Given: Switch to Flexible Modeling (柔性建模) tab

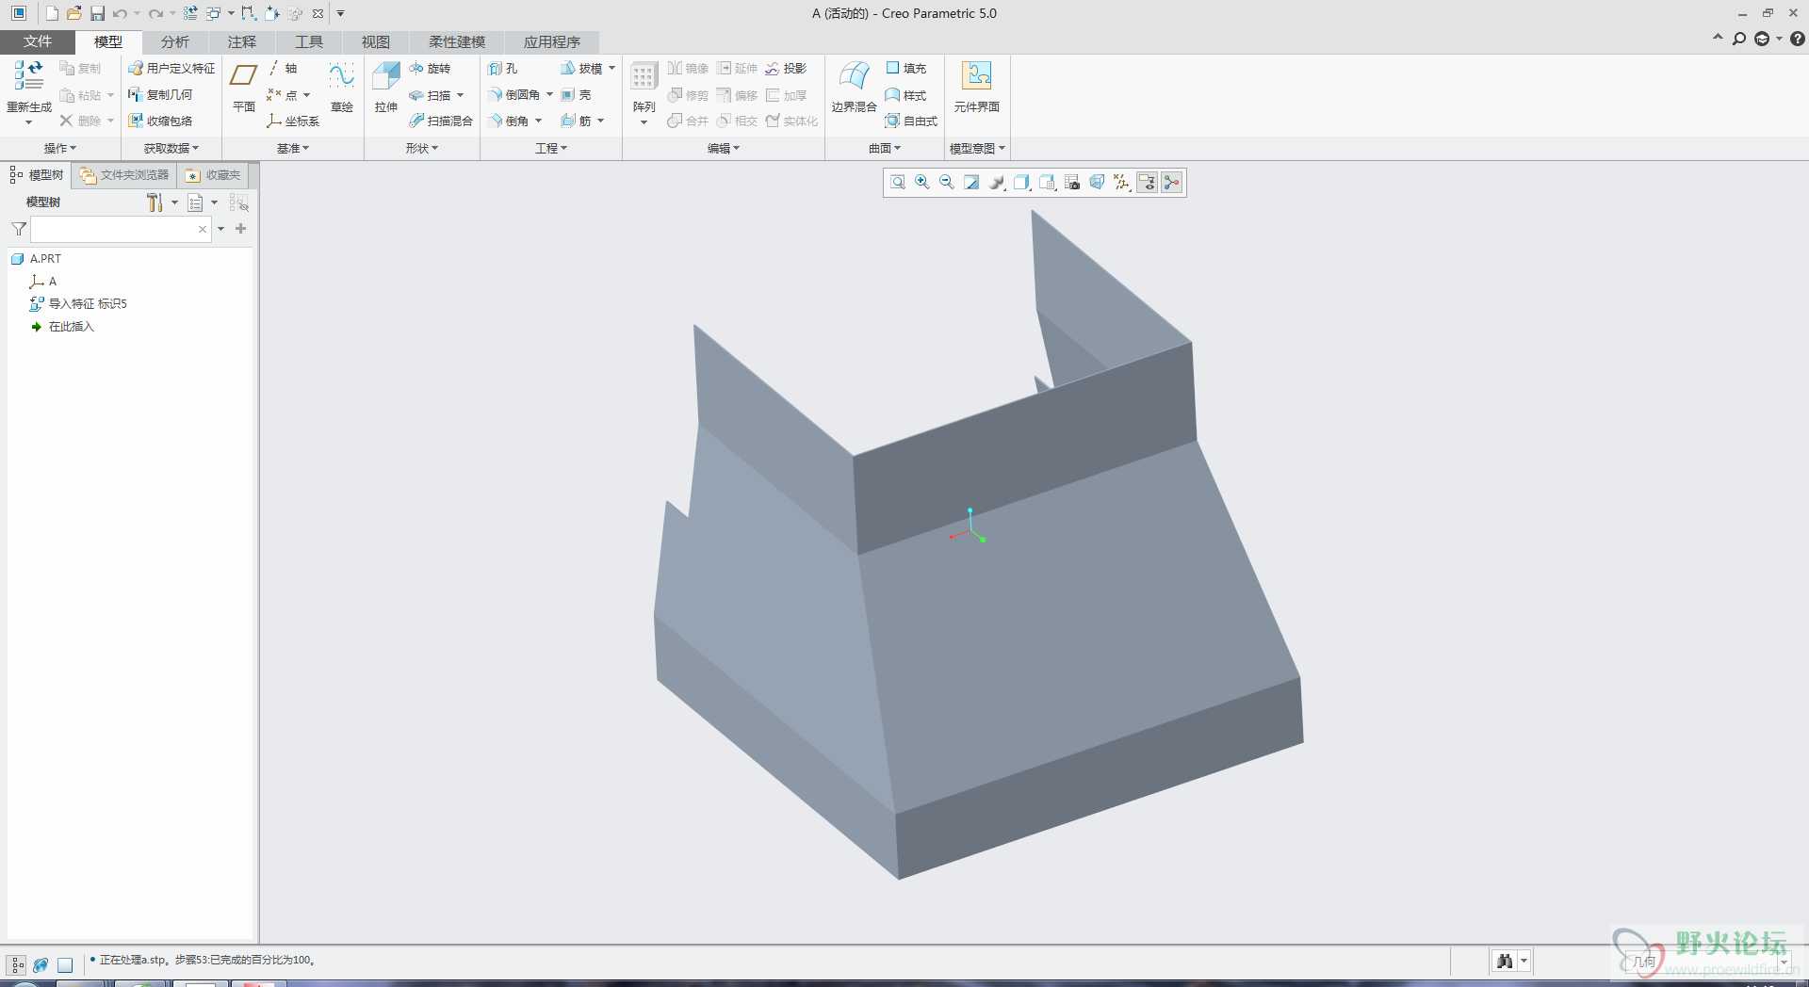Looking at the screenshot, I should coord(457,42).
